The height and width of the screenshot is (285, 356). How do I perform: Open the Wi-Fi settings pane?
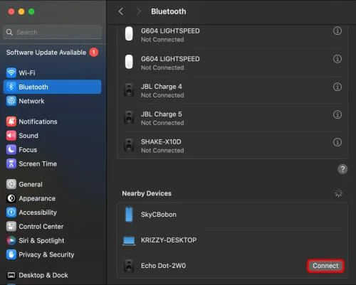(x=52, y=72)
